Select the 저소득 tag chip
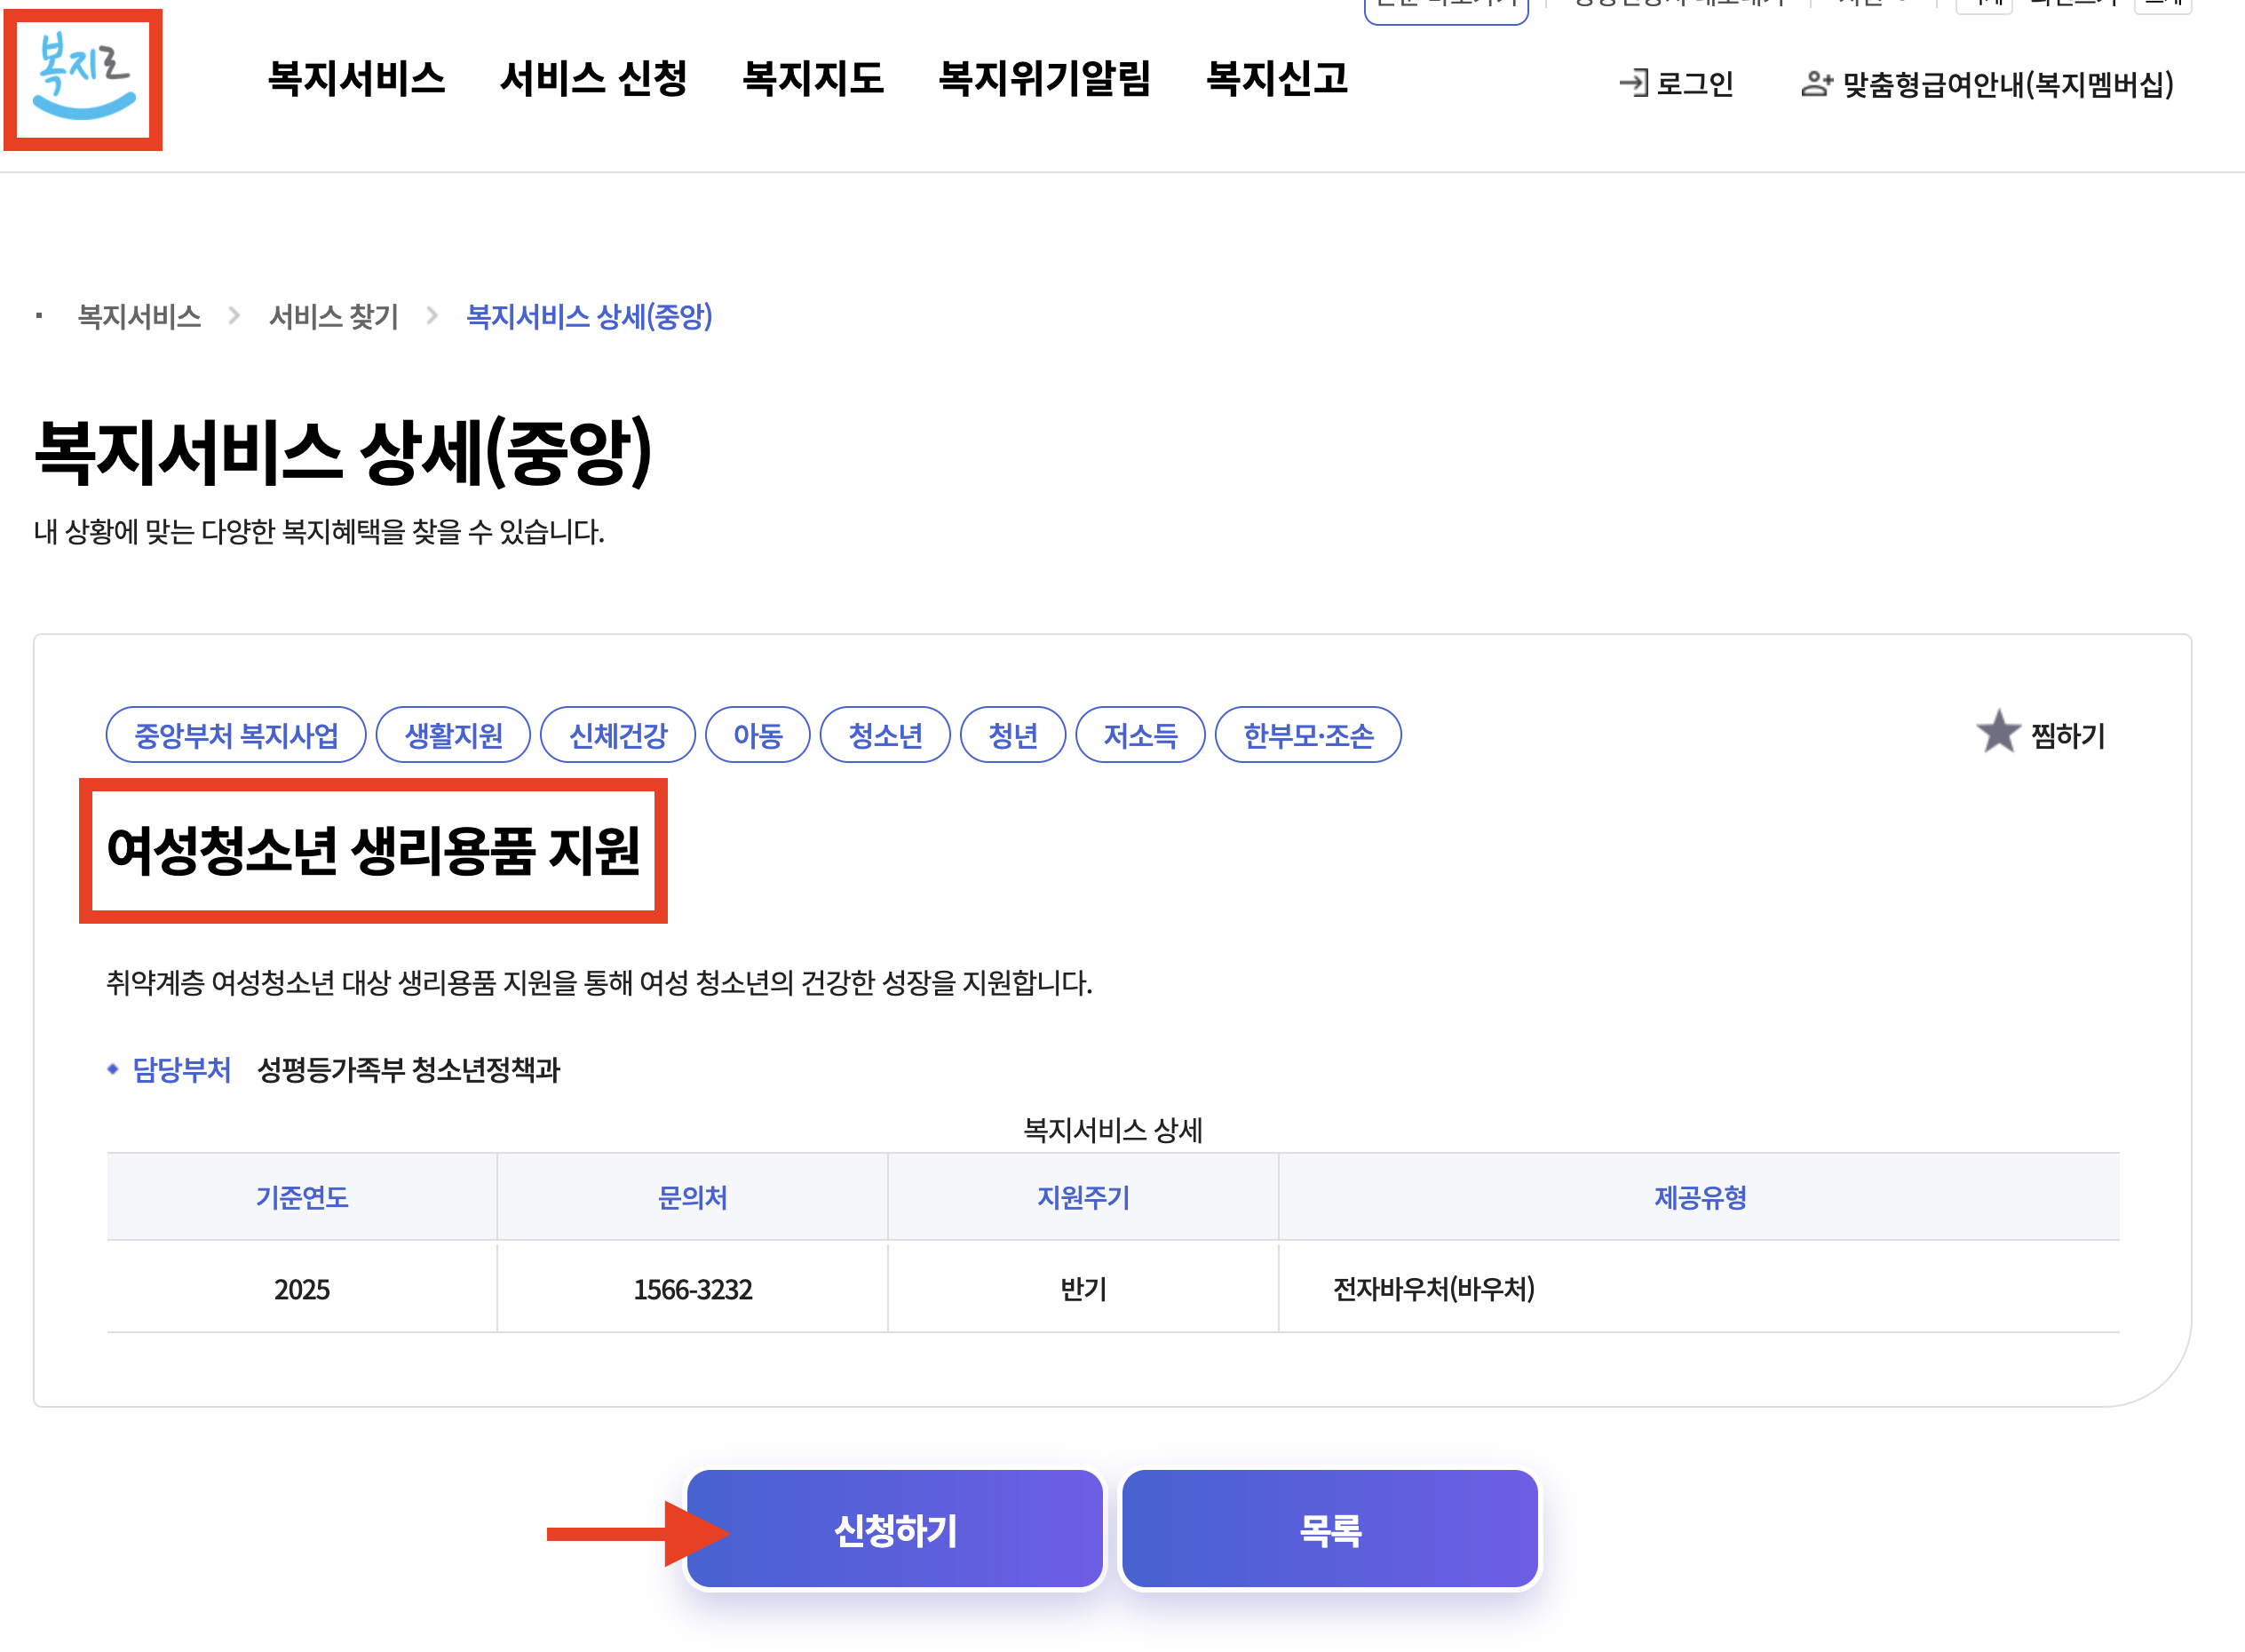 tap(1139, 736)
